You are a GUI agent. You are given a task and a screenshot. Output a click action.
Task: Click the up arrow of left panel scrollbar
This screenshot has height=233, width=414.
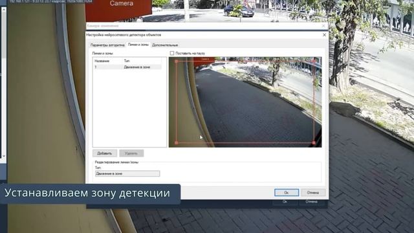point(4,9)
